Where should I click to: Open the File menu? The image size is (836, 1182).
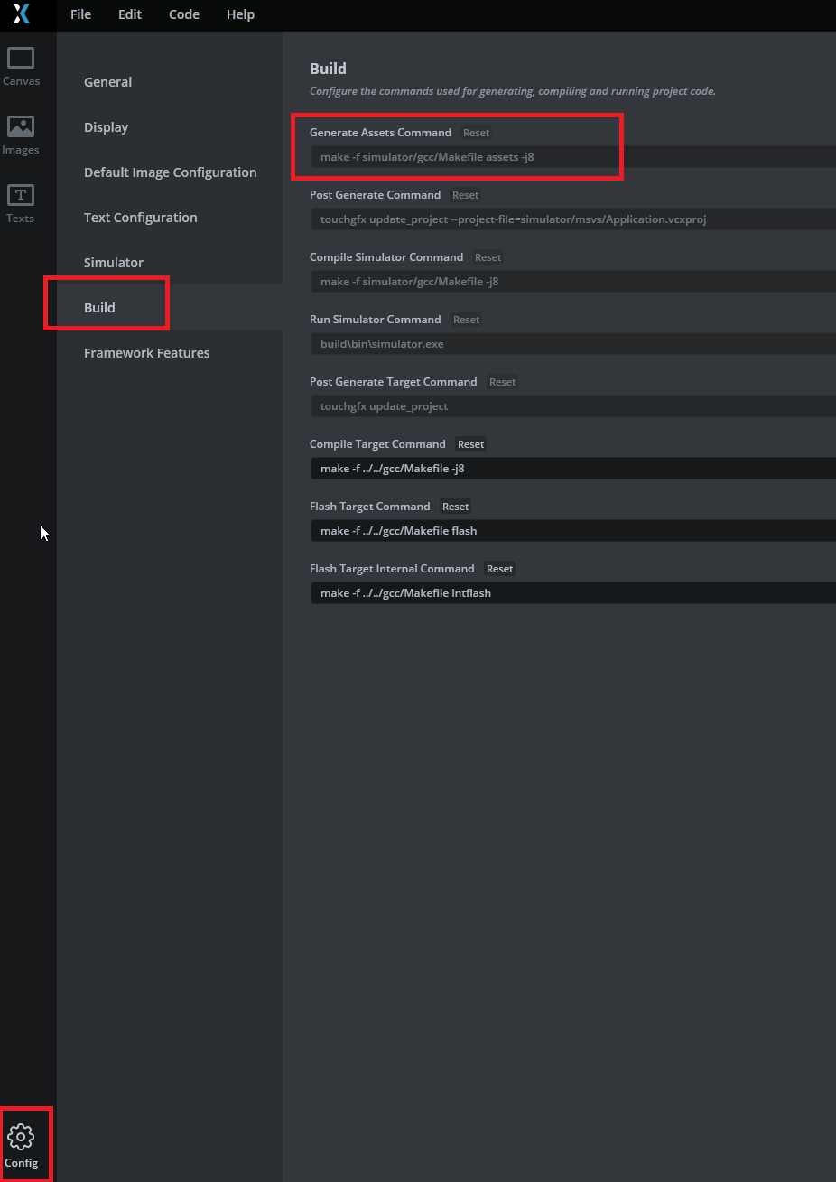[x=80, y=14]
